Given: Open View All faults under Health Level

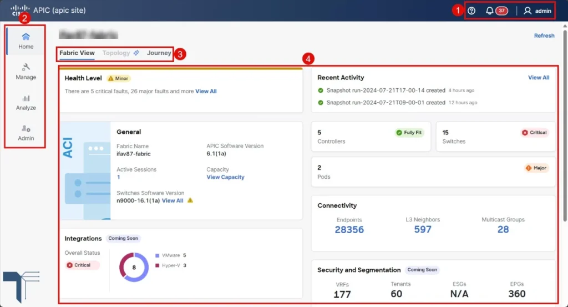Looking at the screenshot, I should (x=206, y=92).
